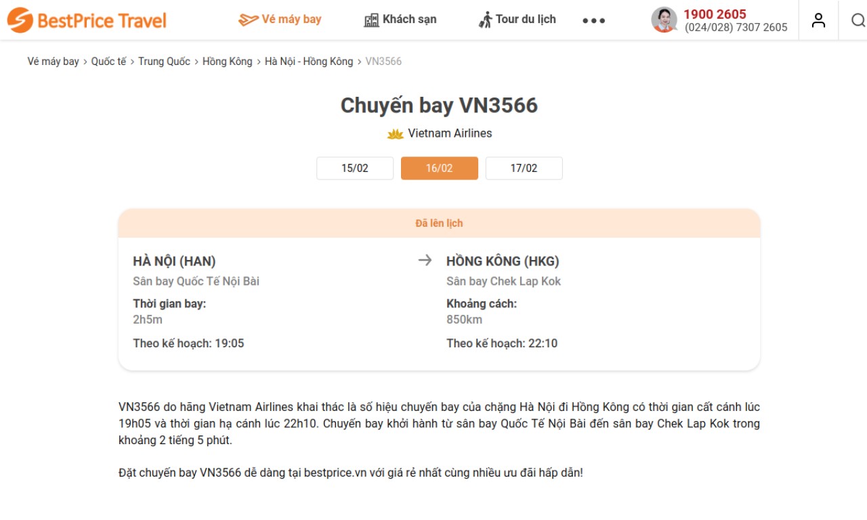
Task: Open the Tour du lịch menu item
Action: (x=526, y=20)
